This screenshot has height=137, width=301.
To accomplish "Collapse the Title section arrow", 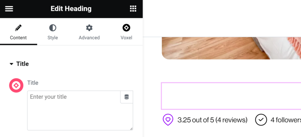I will (11, 64).
